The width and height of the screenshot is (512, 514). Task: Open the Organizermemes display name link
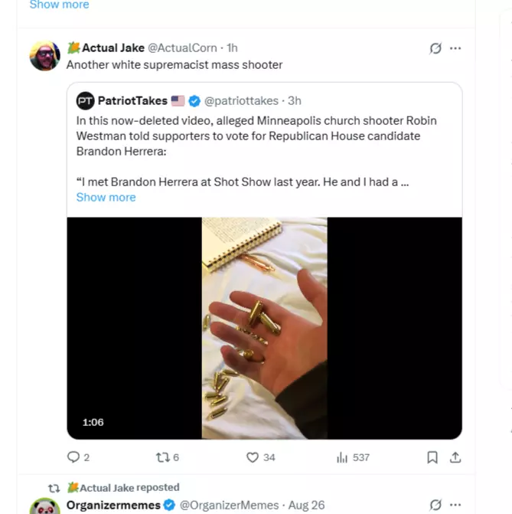click(113, 505)
